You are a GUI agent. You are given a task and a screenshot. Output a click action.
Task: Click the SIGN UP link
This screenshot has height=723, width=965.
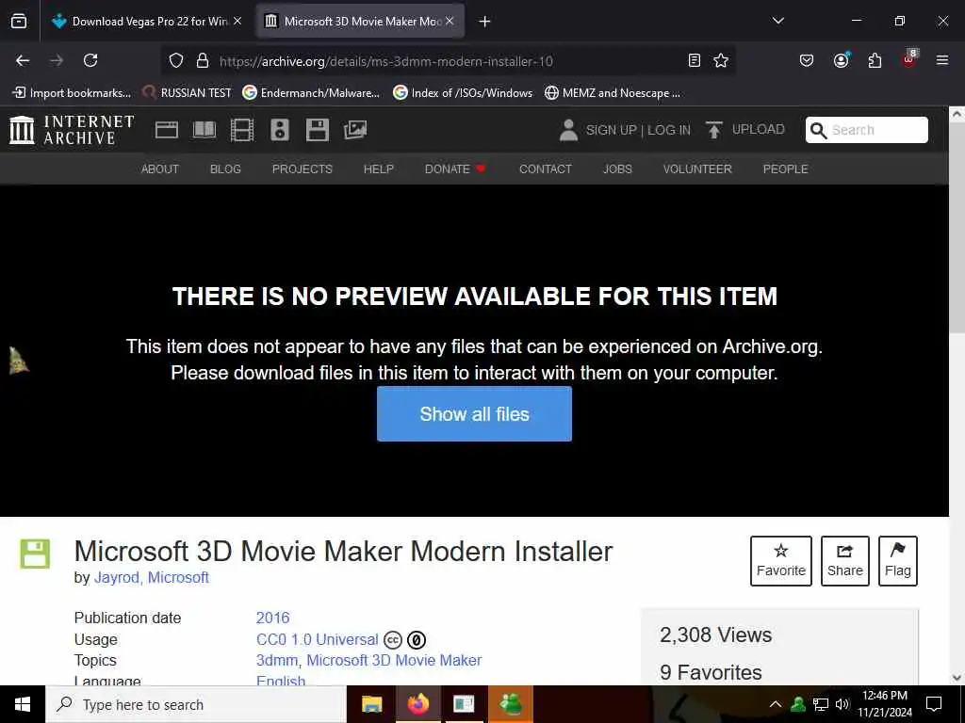click(611, 130)
